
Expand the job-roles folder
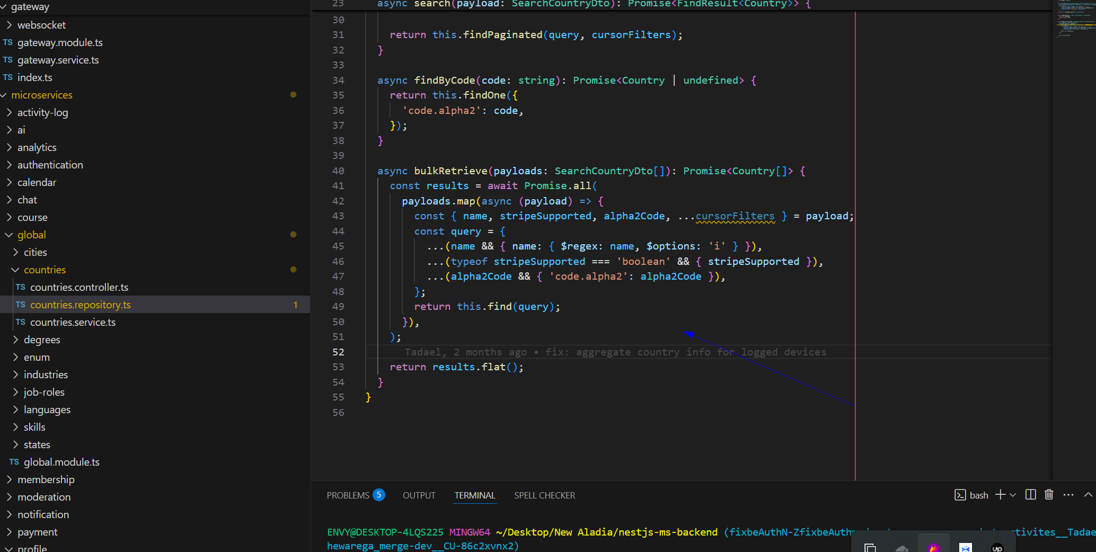point(44,392)
